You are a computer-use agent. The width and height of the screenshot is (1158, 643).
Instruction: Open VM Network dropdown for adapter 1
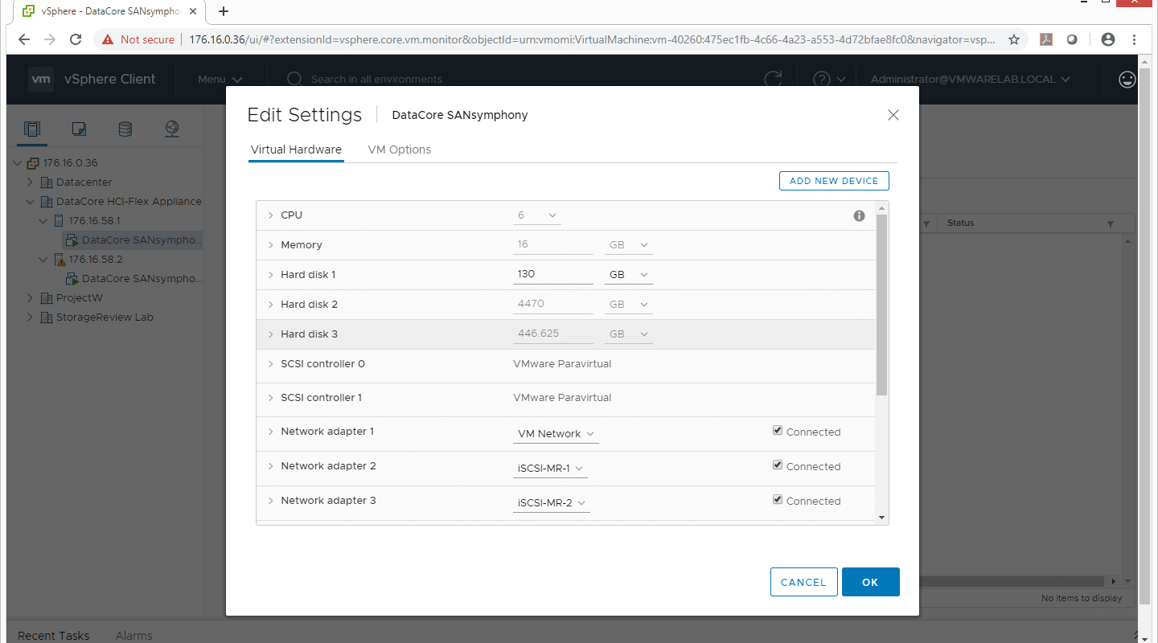coord(556,433)
